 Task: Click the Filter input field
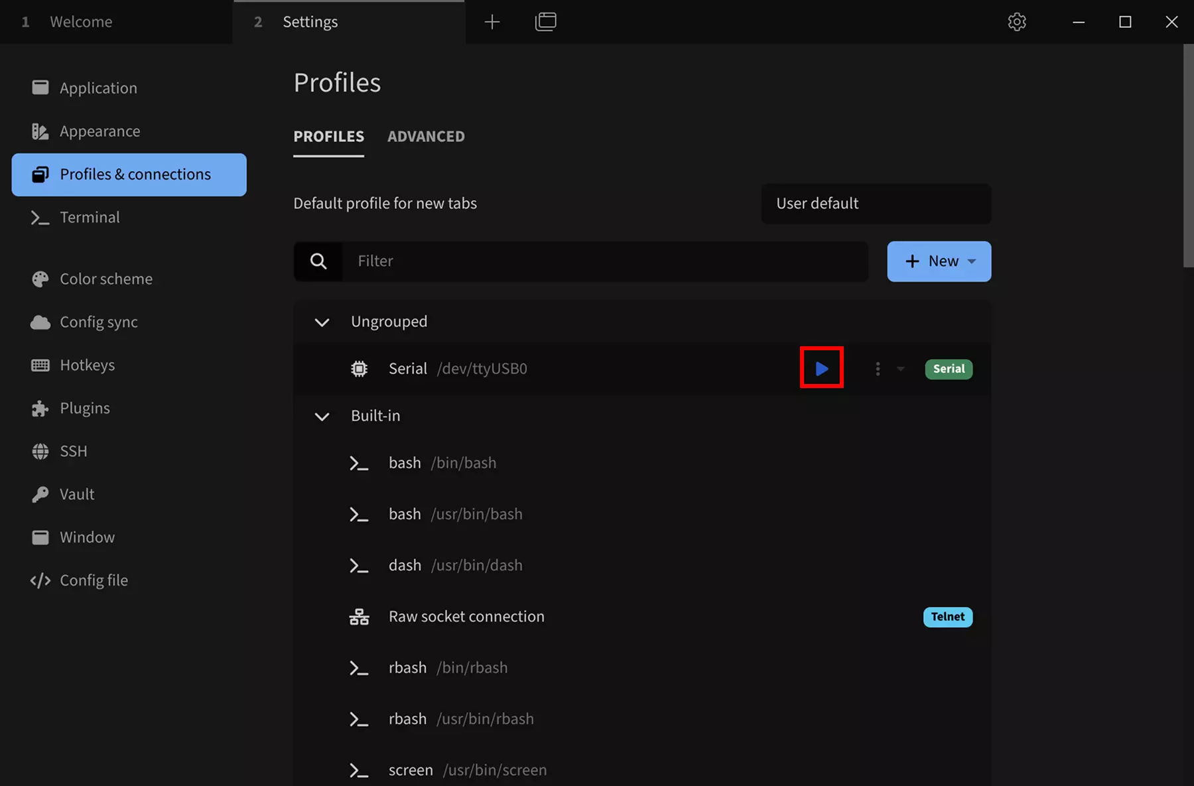[x=605, y=261]
